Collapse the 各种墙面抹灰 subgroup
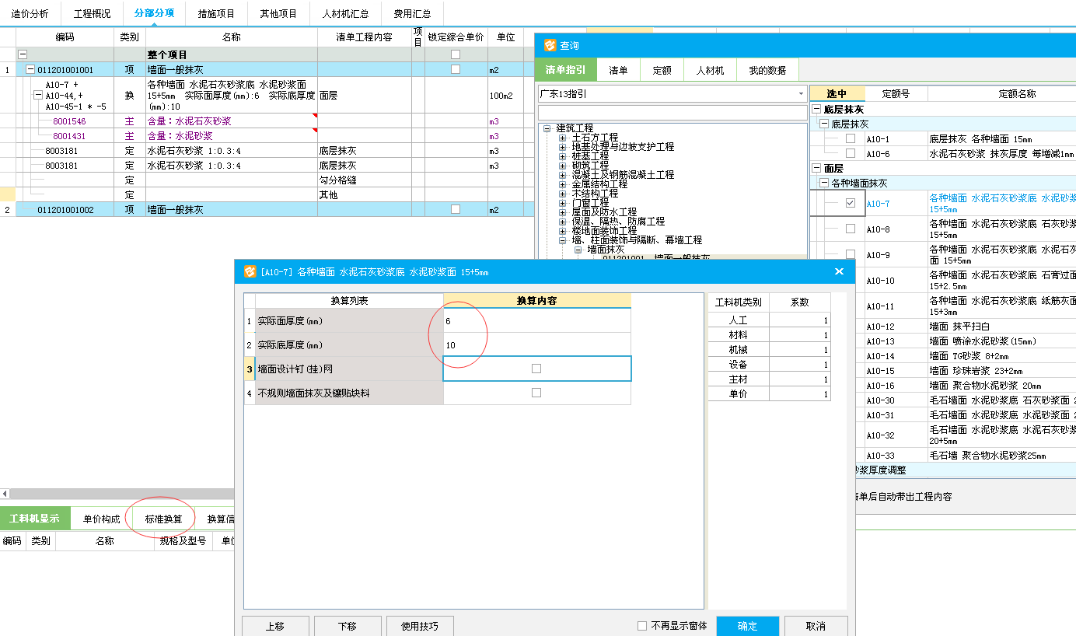This screenshot has width=1076, height=636. tap(824, 183)
